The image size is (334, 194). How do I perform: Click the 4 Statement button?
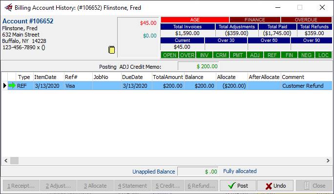click(x=132, y=186)
